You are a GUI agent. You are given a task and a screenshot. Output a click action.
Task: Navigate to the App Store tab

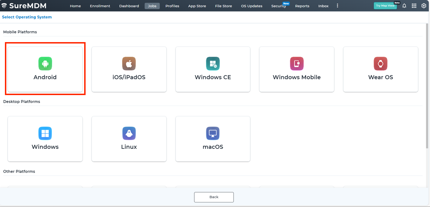click(x=197, y=6)
